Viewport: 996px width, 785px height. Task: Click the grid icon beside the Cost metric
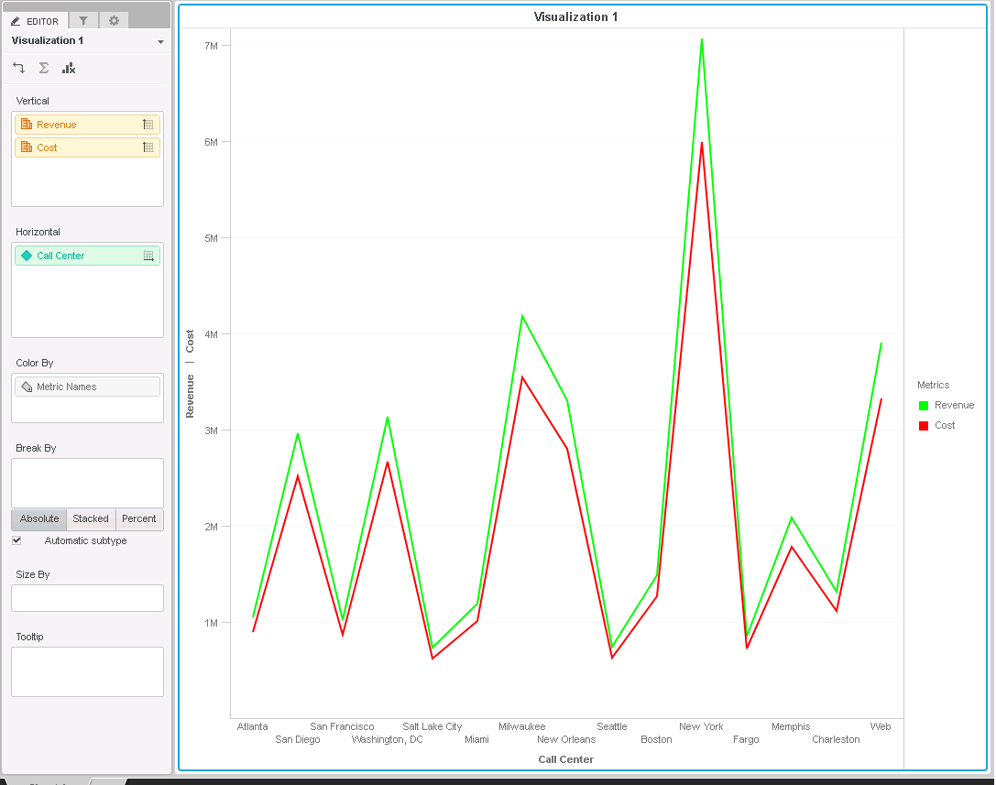pyautogui.click(x=148, y=147)
